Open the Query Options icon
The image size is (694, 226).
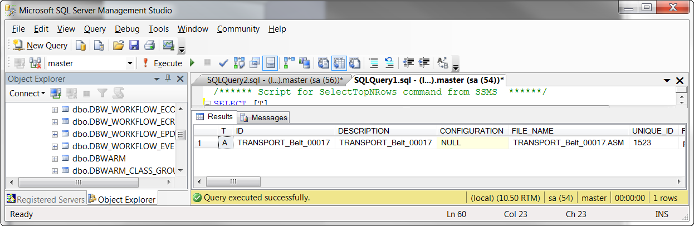click(255, 63)
